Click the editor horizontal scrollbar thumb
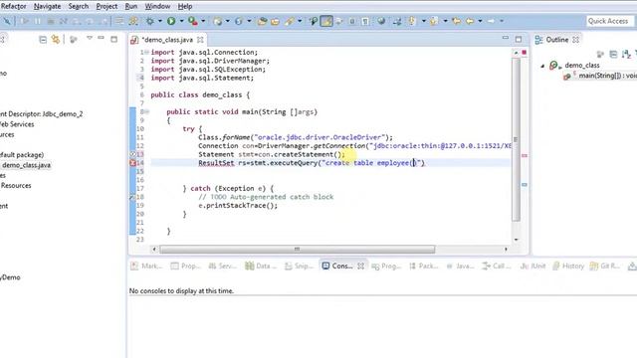 [297, 249]
